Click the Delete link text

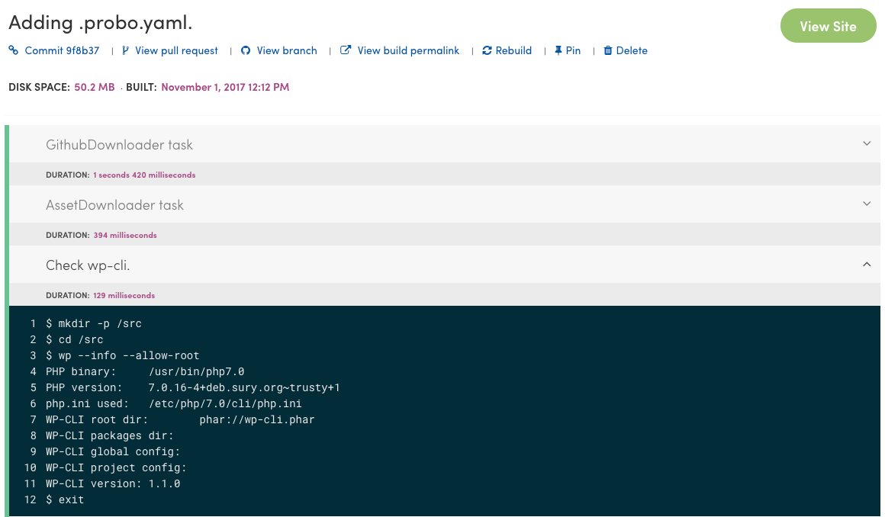click(x=631, y=50)
